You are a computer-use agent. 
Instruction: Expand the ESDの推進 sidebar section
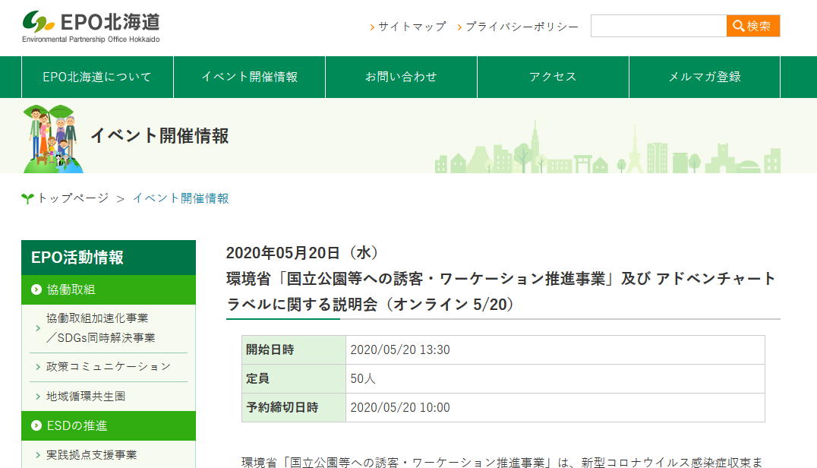pyautogui.click(x=77, y=425)
